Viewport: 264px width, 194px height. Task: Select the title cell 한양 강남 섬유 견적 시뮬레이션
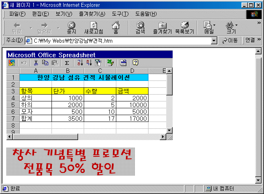coord(84,77)
